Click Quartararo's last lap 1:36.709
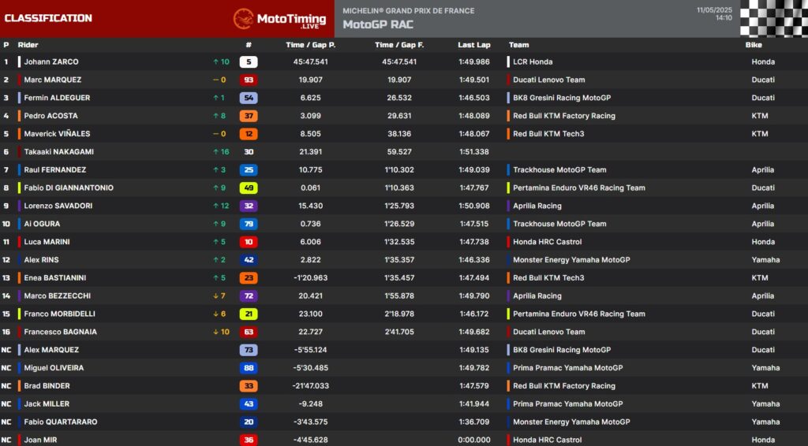Image resolution: width=808 pixels, height=446 pixels. (474, 422)
